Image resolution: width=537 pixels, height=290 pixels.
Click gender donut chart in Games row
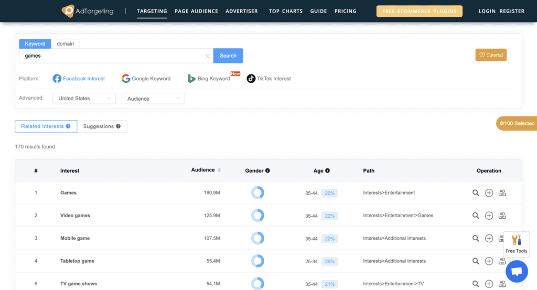pos(257,193)
